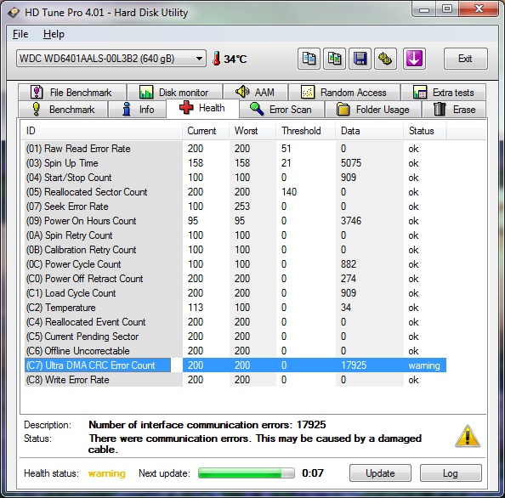Switch to the File Benchmark tab
The image size is (505, 498).
click(x=72, y=93)
